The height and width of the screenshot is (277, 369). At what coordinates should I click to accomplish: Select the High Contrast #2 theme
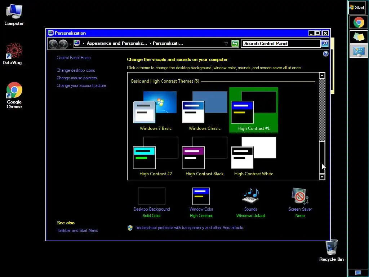(156, 157)
